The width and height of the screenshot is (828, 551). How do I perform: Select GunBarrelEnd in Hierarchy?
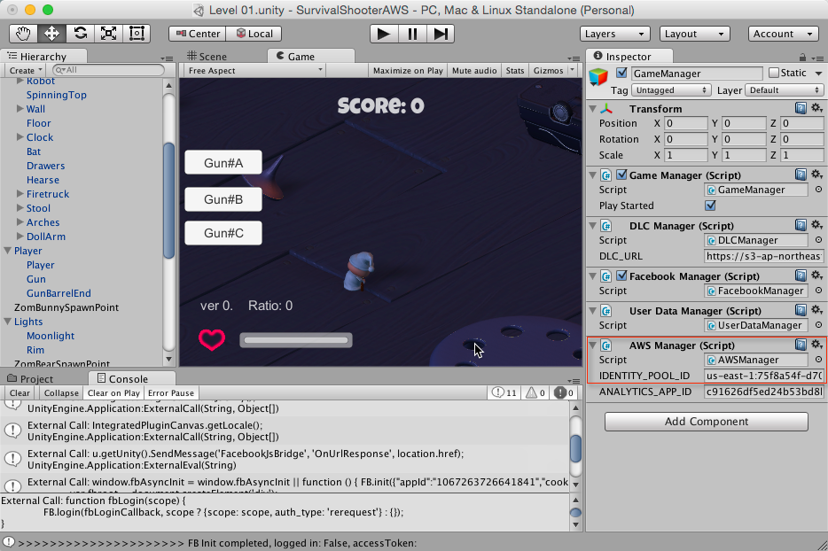coord(59,293)
